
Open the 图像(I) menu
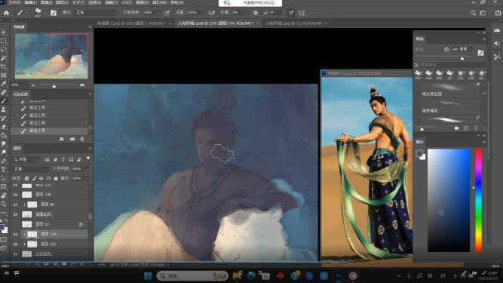click(x=46, y=2)
